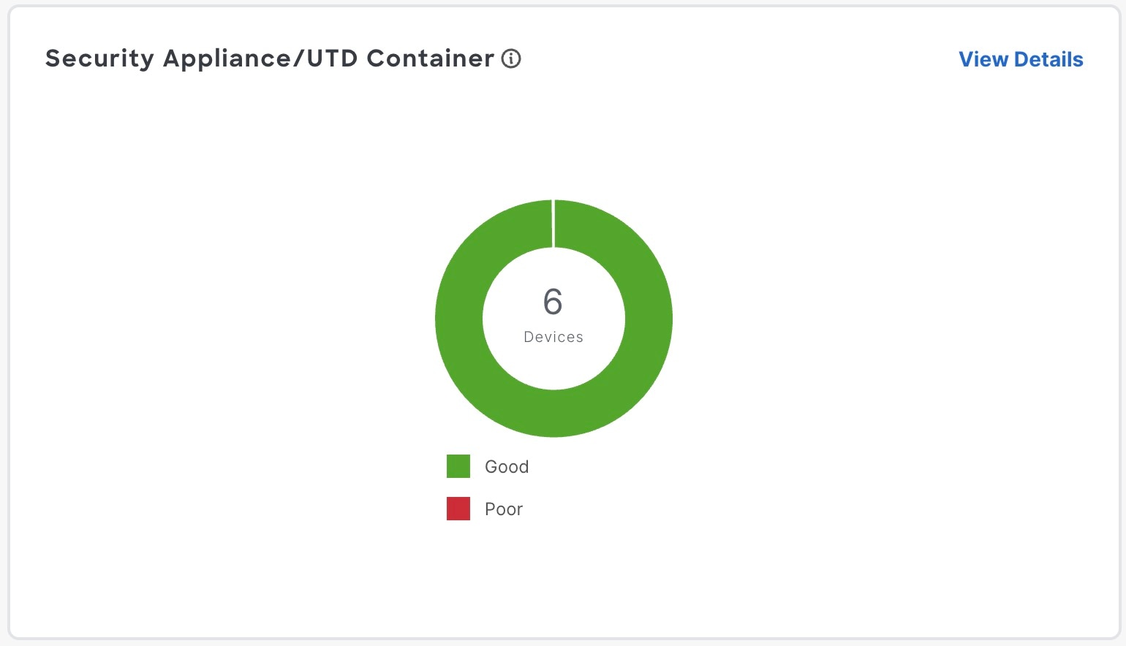Click the Devices label inside the donut

pyautogui.click(x=553, y=337)
